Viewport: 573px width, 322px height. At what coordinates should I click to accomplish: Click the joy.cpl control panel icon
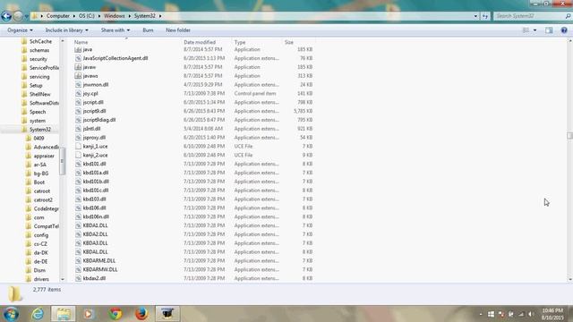point(78,93)
